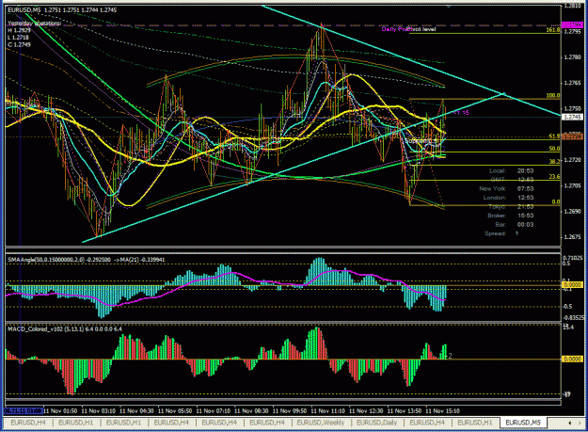Screen dimensions: 588x432
Task: Click the 1.2795 price scale value
Action: (x=573, y=31)
